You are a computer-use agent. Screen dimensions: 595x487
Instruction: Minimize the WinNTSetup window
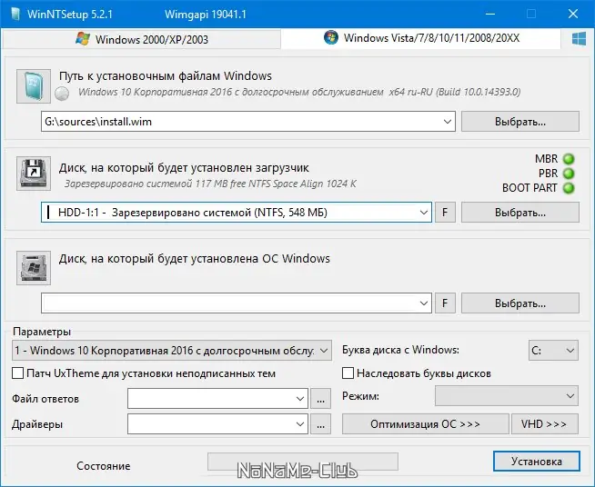(490, 14)
